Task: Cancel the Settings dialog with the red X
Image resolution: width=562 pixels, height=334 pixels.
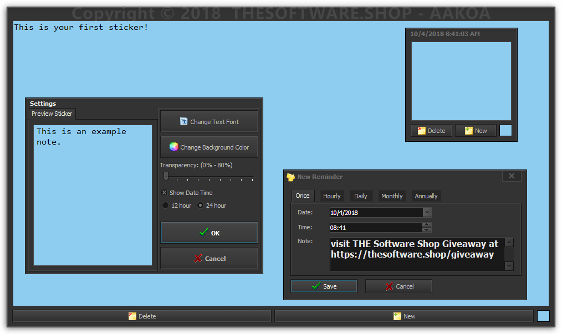Action: pos(209,259)
